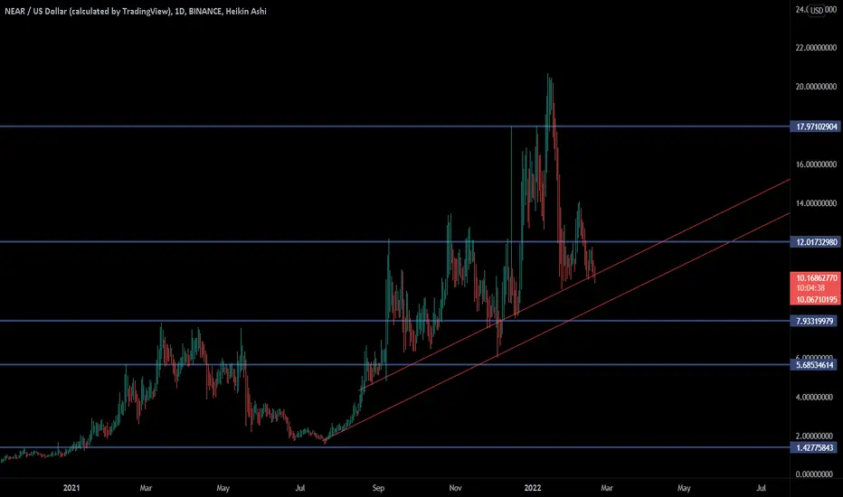Image resolution: width=843 pixels, height=497 pixels.
Task: Click the red 10.16862770 current price label
Action: pos(816,277)
